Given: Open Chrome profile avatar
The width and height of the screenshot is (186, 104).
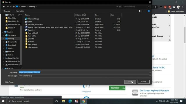Looking at the screenshot, I should [x=178, y=7].
